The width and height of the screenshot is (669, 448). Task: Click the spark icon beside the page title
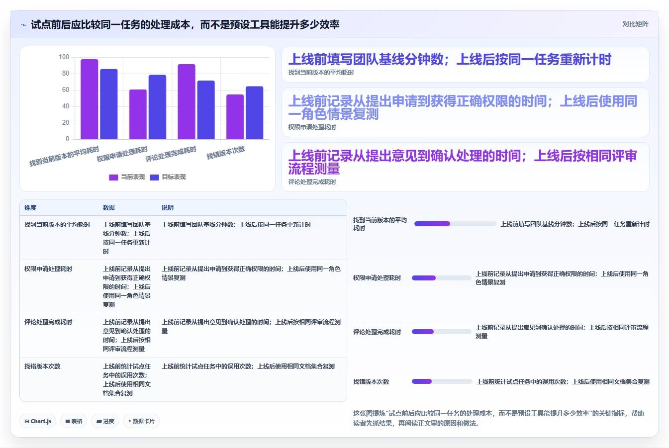23,25
